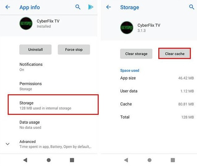Go back from the Storage screen

[x=109, y=7]
